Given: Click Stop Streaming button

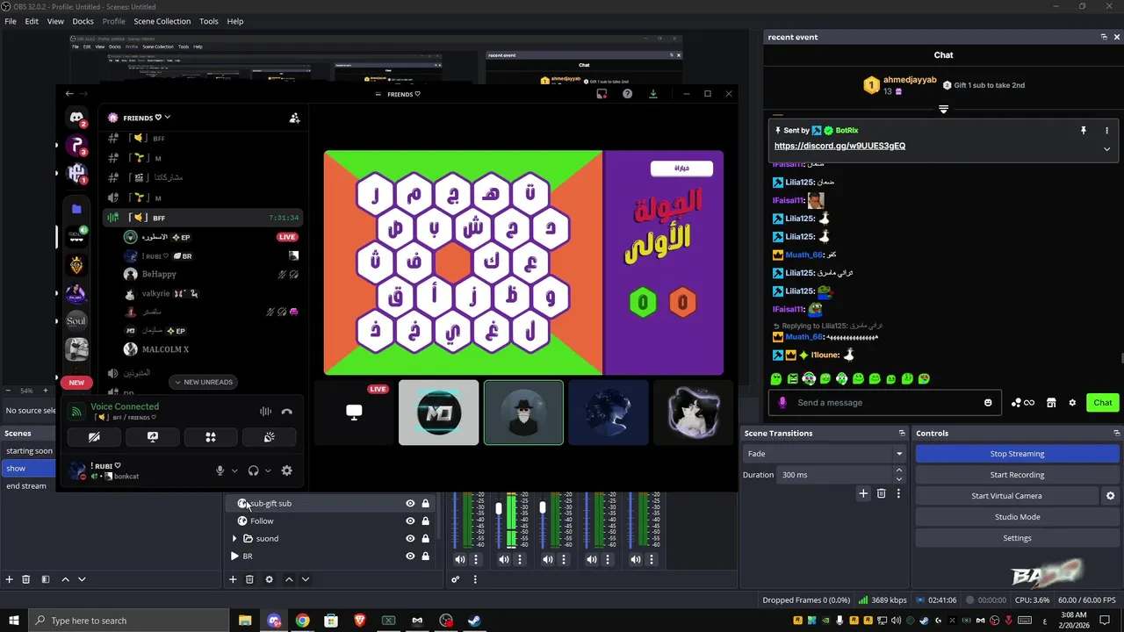Looking at the screenshot, I should (1017, 454).
